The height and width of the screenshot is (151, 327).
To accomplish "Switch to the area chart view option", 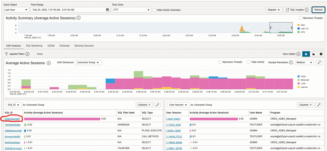I will click(314, 54).
